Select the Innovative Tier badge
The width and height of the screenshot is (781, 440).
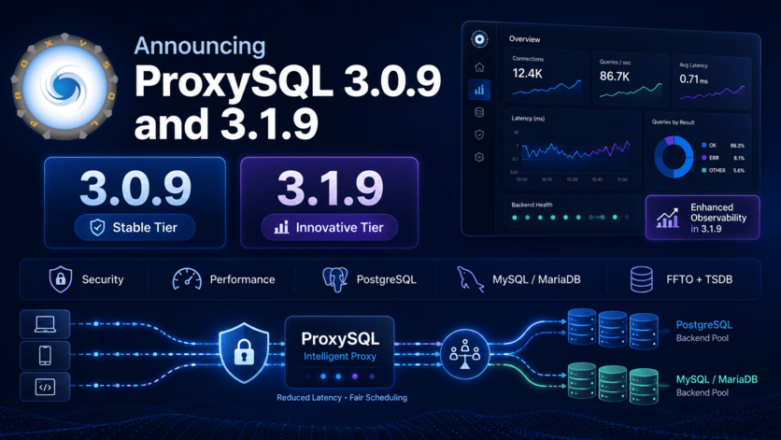pos(329,227)
